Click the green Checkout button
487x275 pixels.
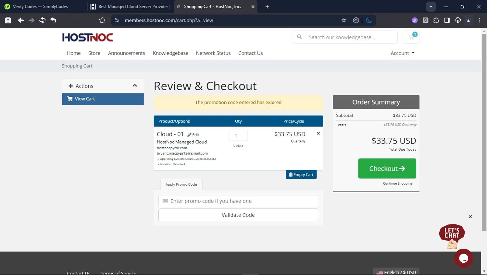click(x=387, y=169)
